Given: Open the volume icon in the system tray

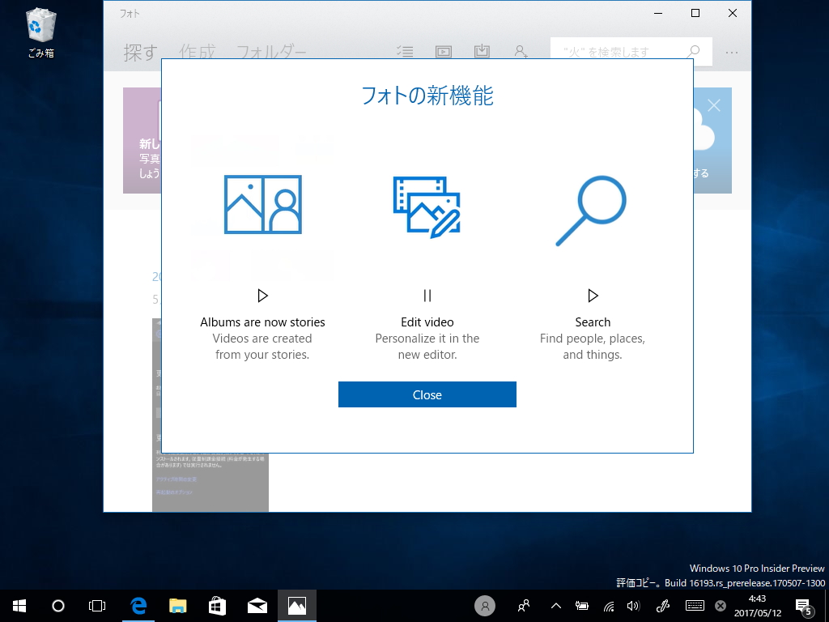Looking at the screenshot, I should [x=633, y=605].
